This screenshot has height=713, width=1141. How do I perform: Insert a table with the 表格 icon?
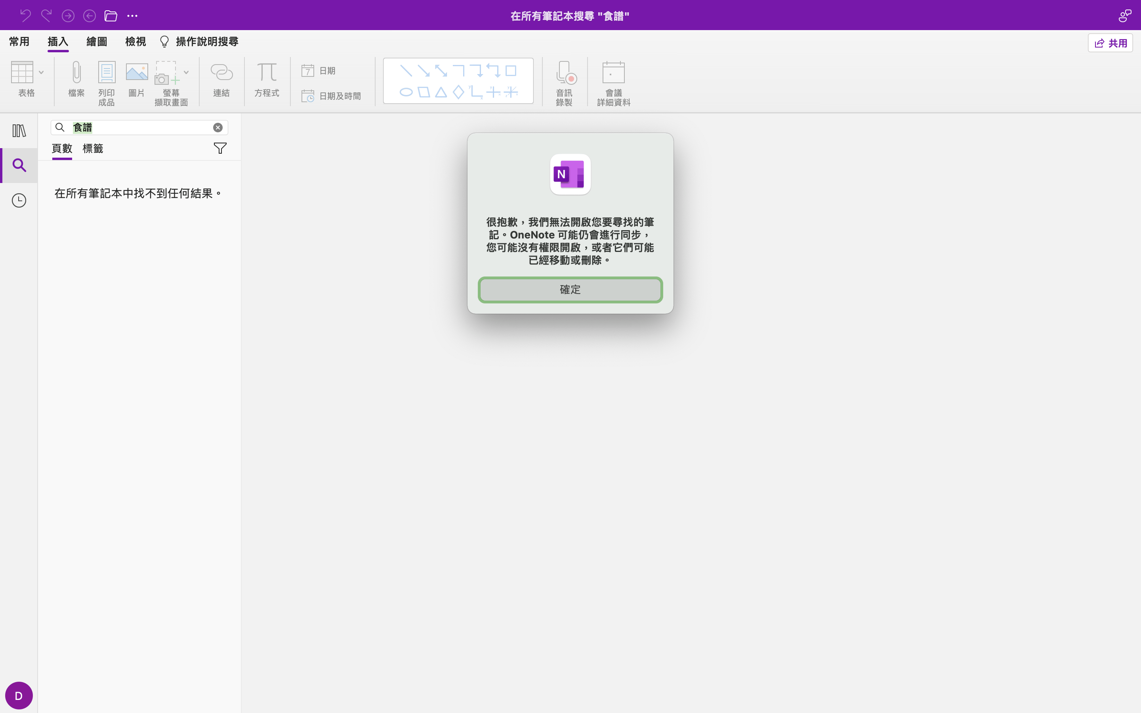click(22, 72)
